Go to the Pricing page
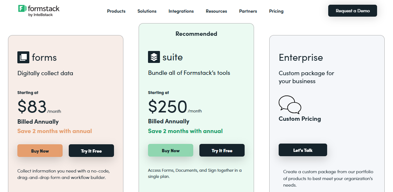The height and width of the screenshot is (192, 393). [x=276, y=11]
